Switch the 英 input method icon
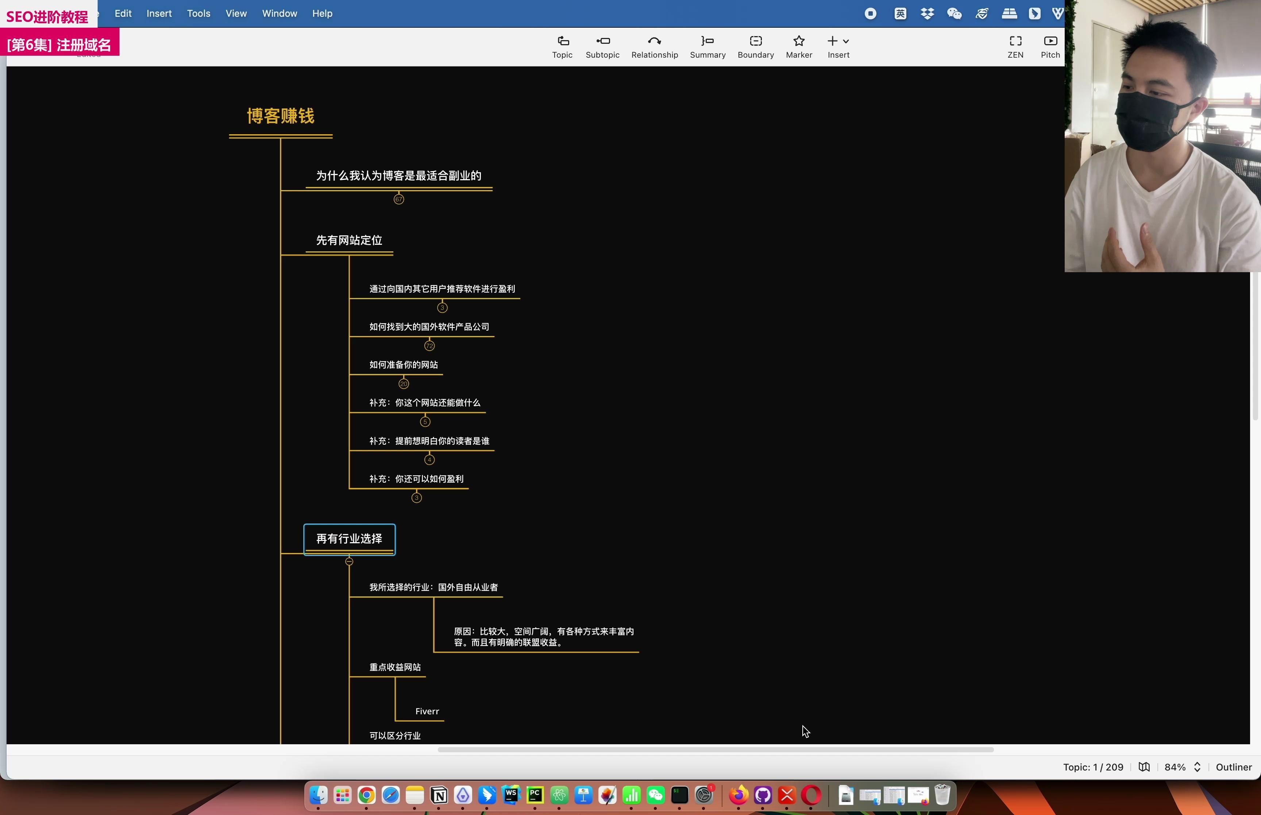1261x815 pixels. 900,14
